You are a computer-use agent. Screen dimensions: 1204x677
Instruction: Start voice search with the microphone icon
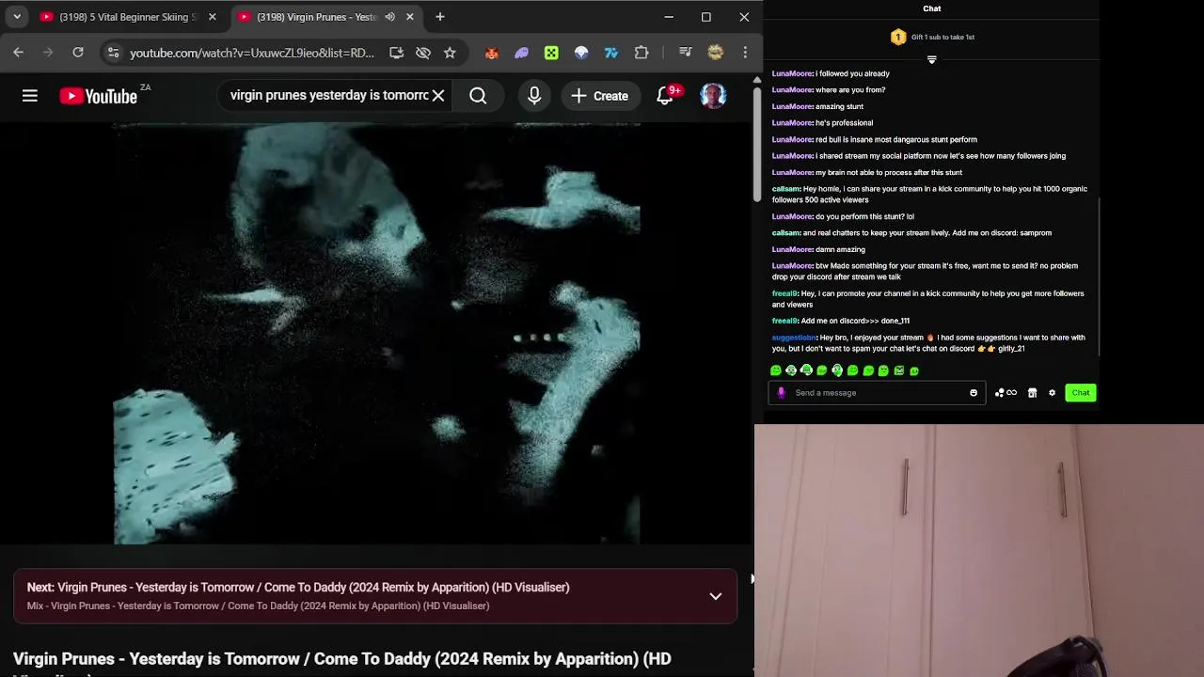(x=534, y=95)
